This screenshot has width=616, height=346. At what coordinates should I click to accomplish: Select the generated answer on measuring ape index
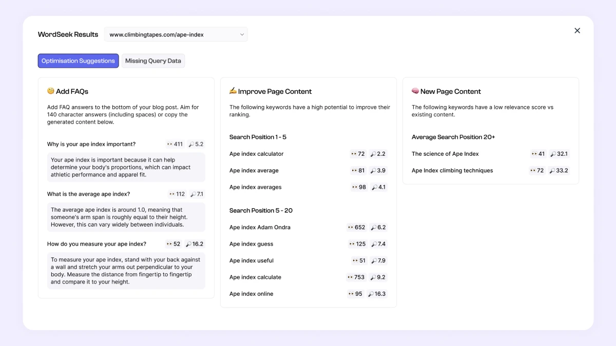pyautogui.click(x=126, y=271)
